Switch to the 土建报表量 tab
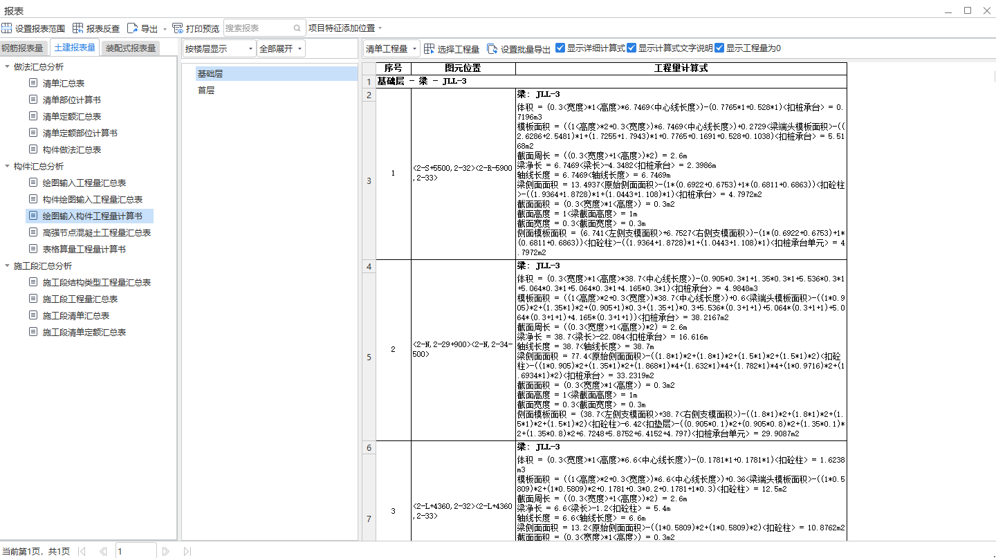This screenshot has height=558, width=996. [x=74, y=48]
